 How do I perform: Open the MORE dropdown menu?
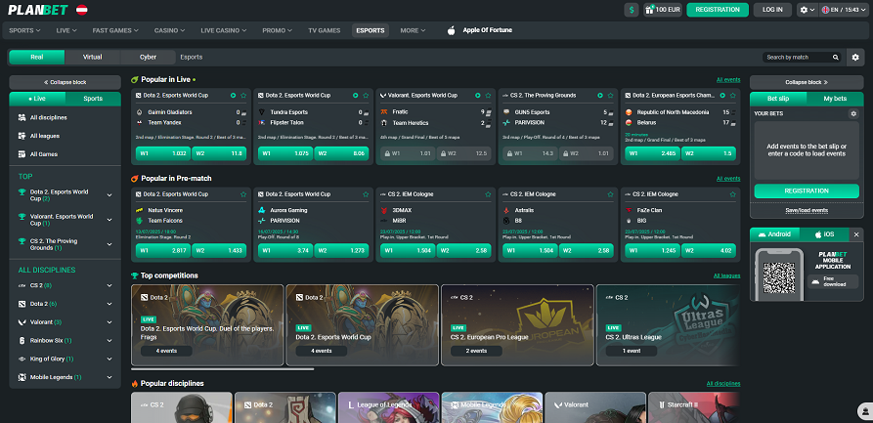coord(413,30)
